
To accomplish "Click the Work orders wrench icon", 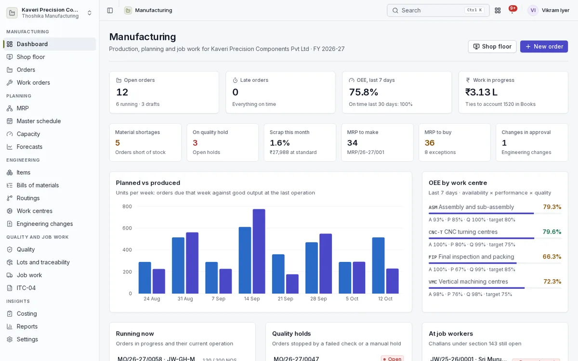I will pyautogui.click(x=10, y=83).
